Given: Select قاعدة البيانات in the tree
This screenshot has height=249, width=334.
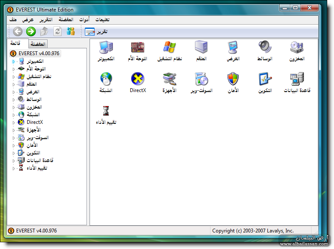Looking at the screenshot, I should (x=40, y=160).
